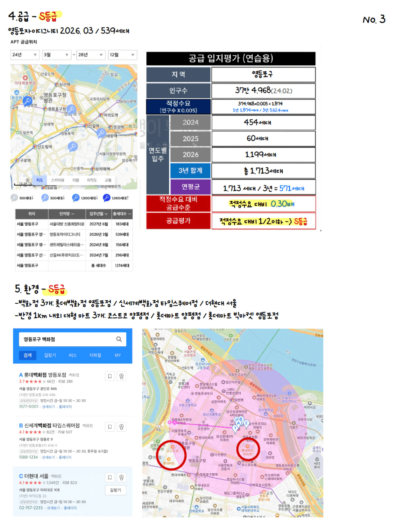Open the 신세계백화점 타임스퀘어점 result title
Screen dimensions: 403x529
[x=52, y=425]
